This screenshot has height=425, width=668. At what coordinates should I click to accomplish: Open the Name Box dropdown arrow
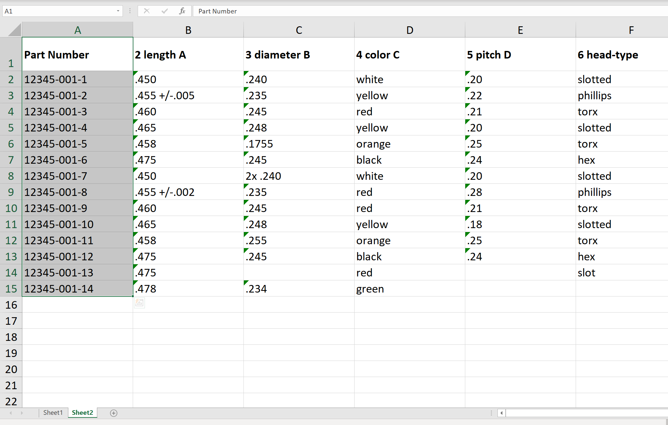pyautogui.click(x=118, y=11)
